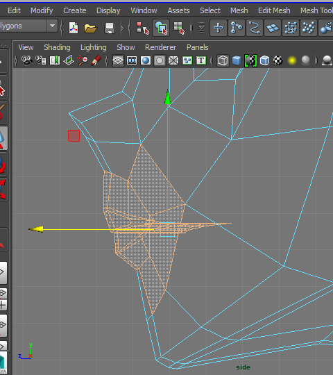Click the yellow Z-axis manipulator arrow
The width and height of the screenshot is (333, 375).
coord(36,229)
